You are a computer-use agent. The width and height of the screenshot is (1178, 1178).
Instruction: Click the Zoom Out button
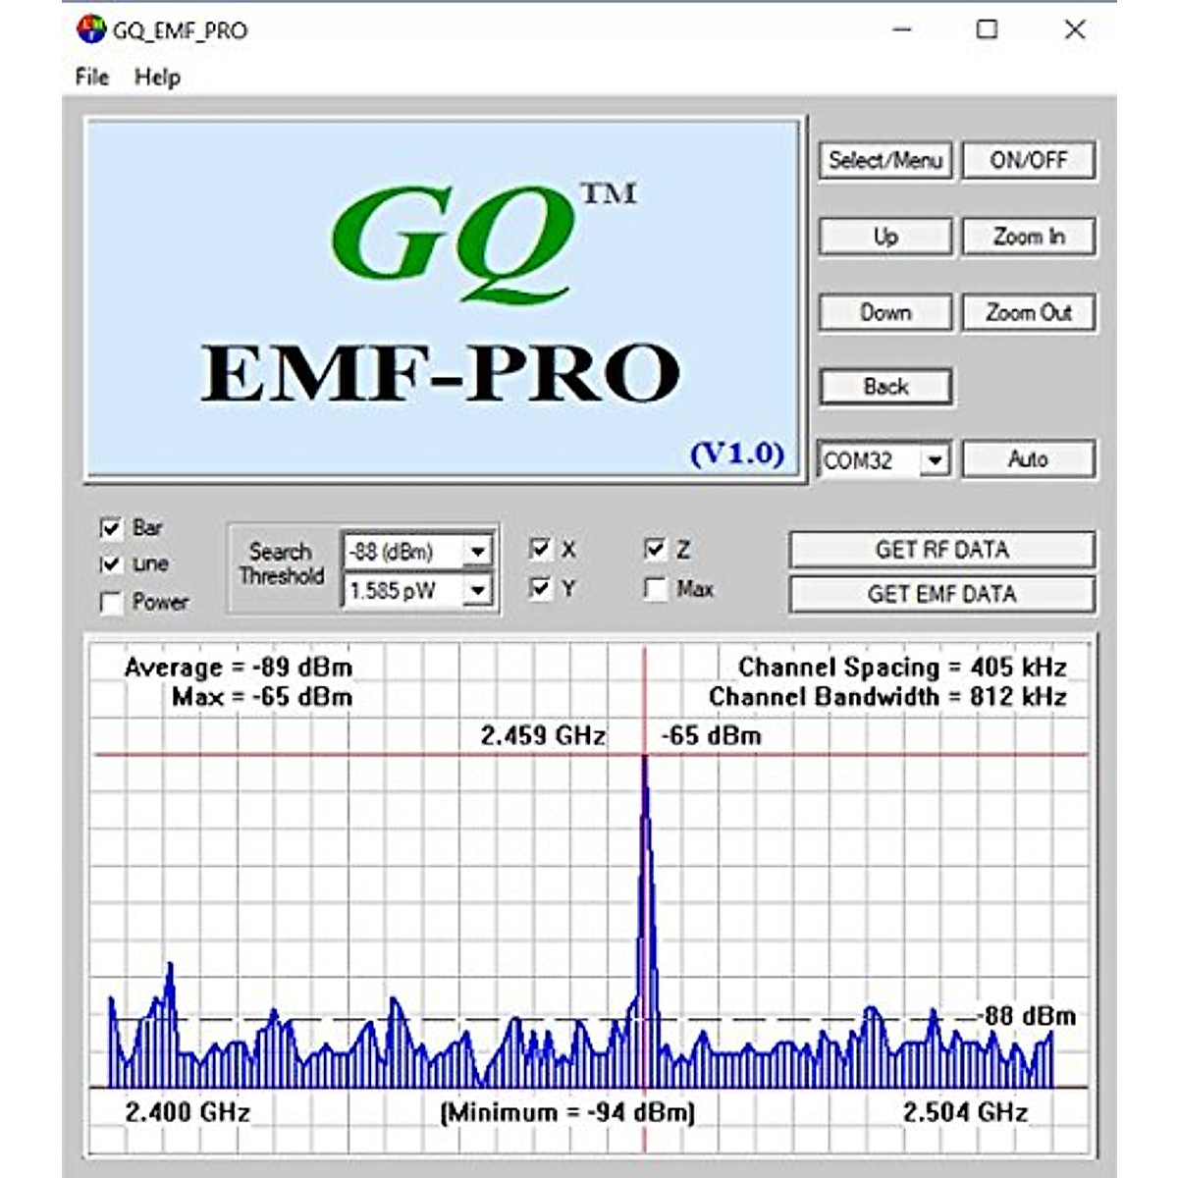1028,313
